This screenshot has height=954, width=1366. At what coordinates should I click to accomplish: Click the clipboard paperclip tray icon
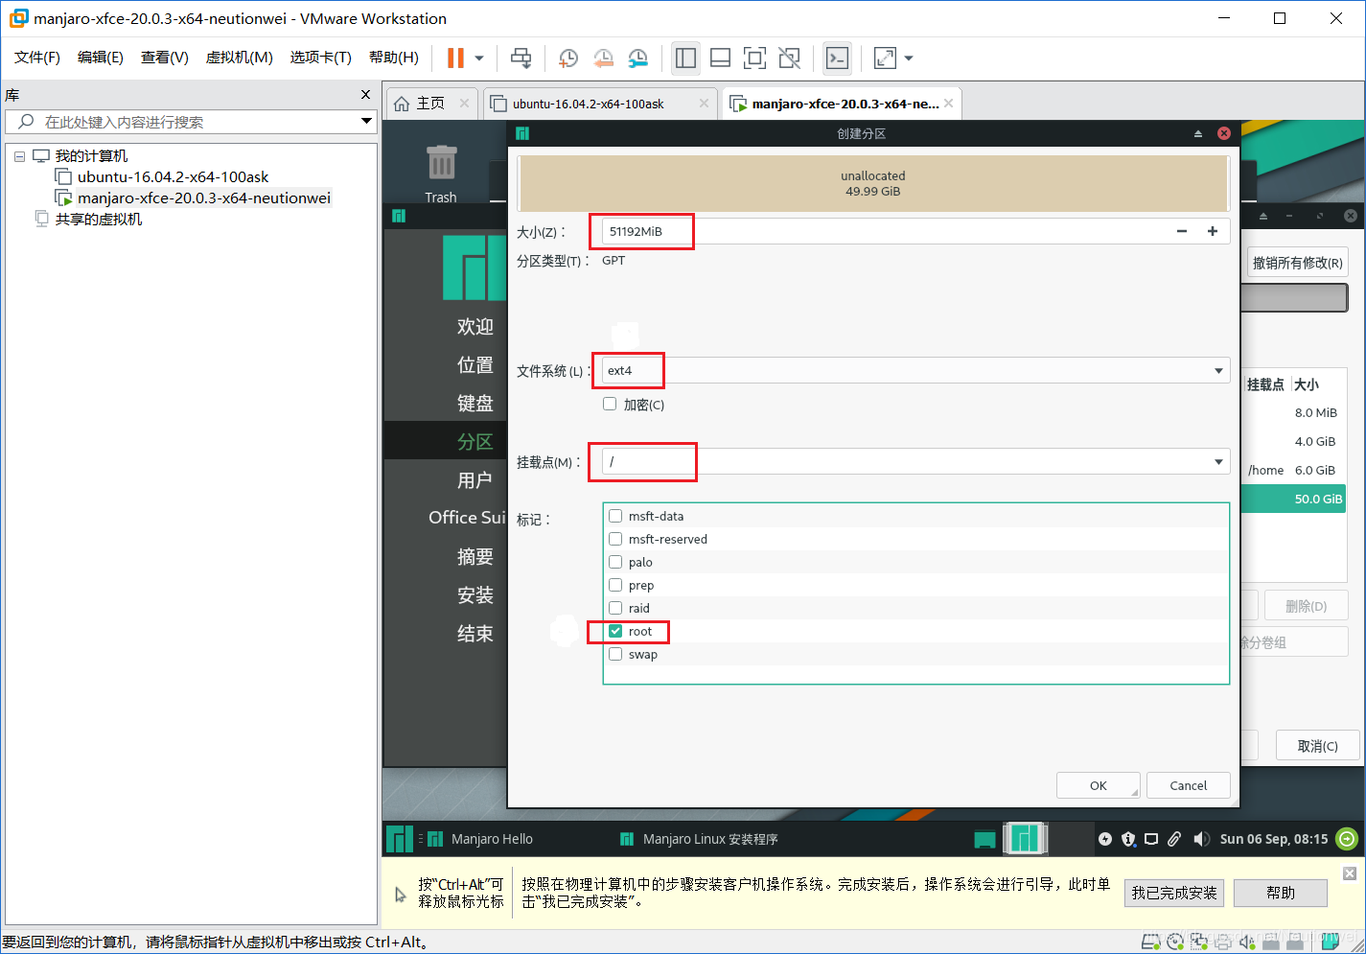[x=1174, y=839]
